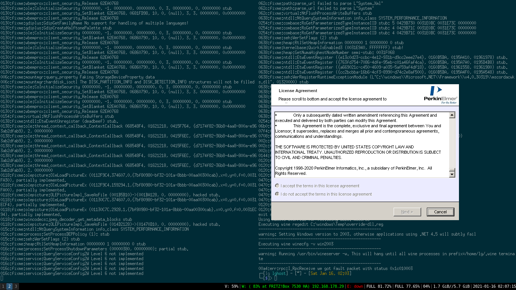Click the "E: down" ethernet status
This screenshot has width=516, height=290.
[x=355, y=286]
